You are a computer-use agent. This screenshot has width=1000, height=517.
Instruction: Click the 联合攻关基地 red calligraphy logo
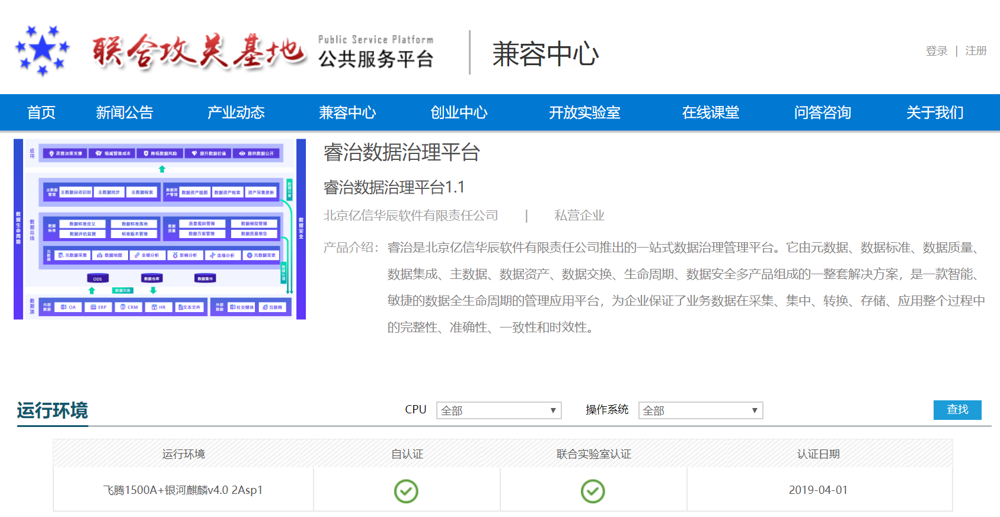[199, 52]
